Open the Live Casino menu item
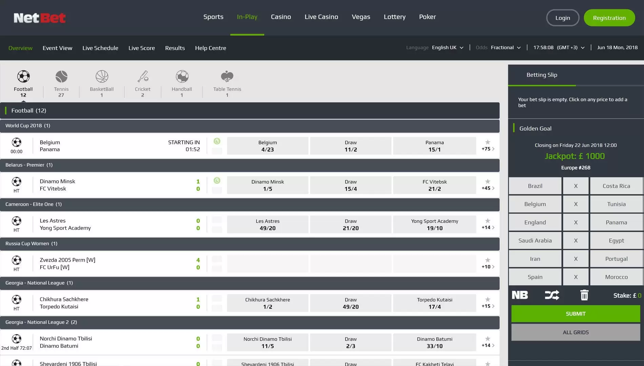The height and width of the screenshot is (366, 644). click(321, 17)
